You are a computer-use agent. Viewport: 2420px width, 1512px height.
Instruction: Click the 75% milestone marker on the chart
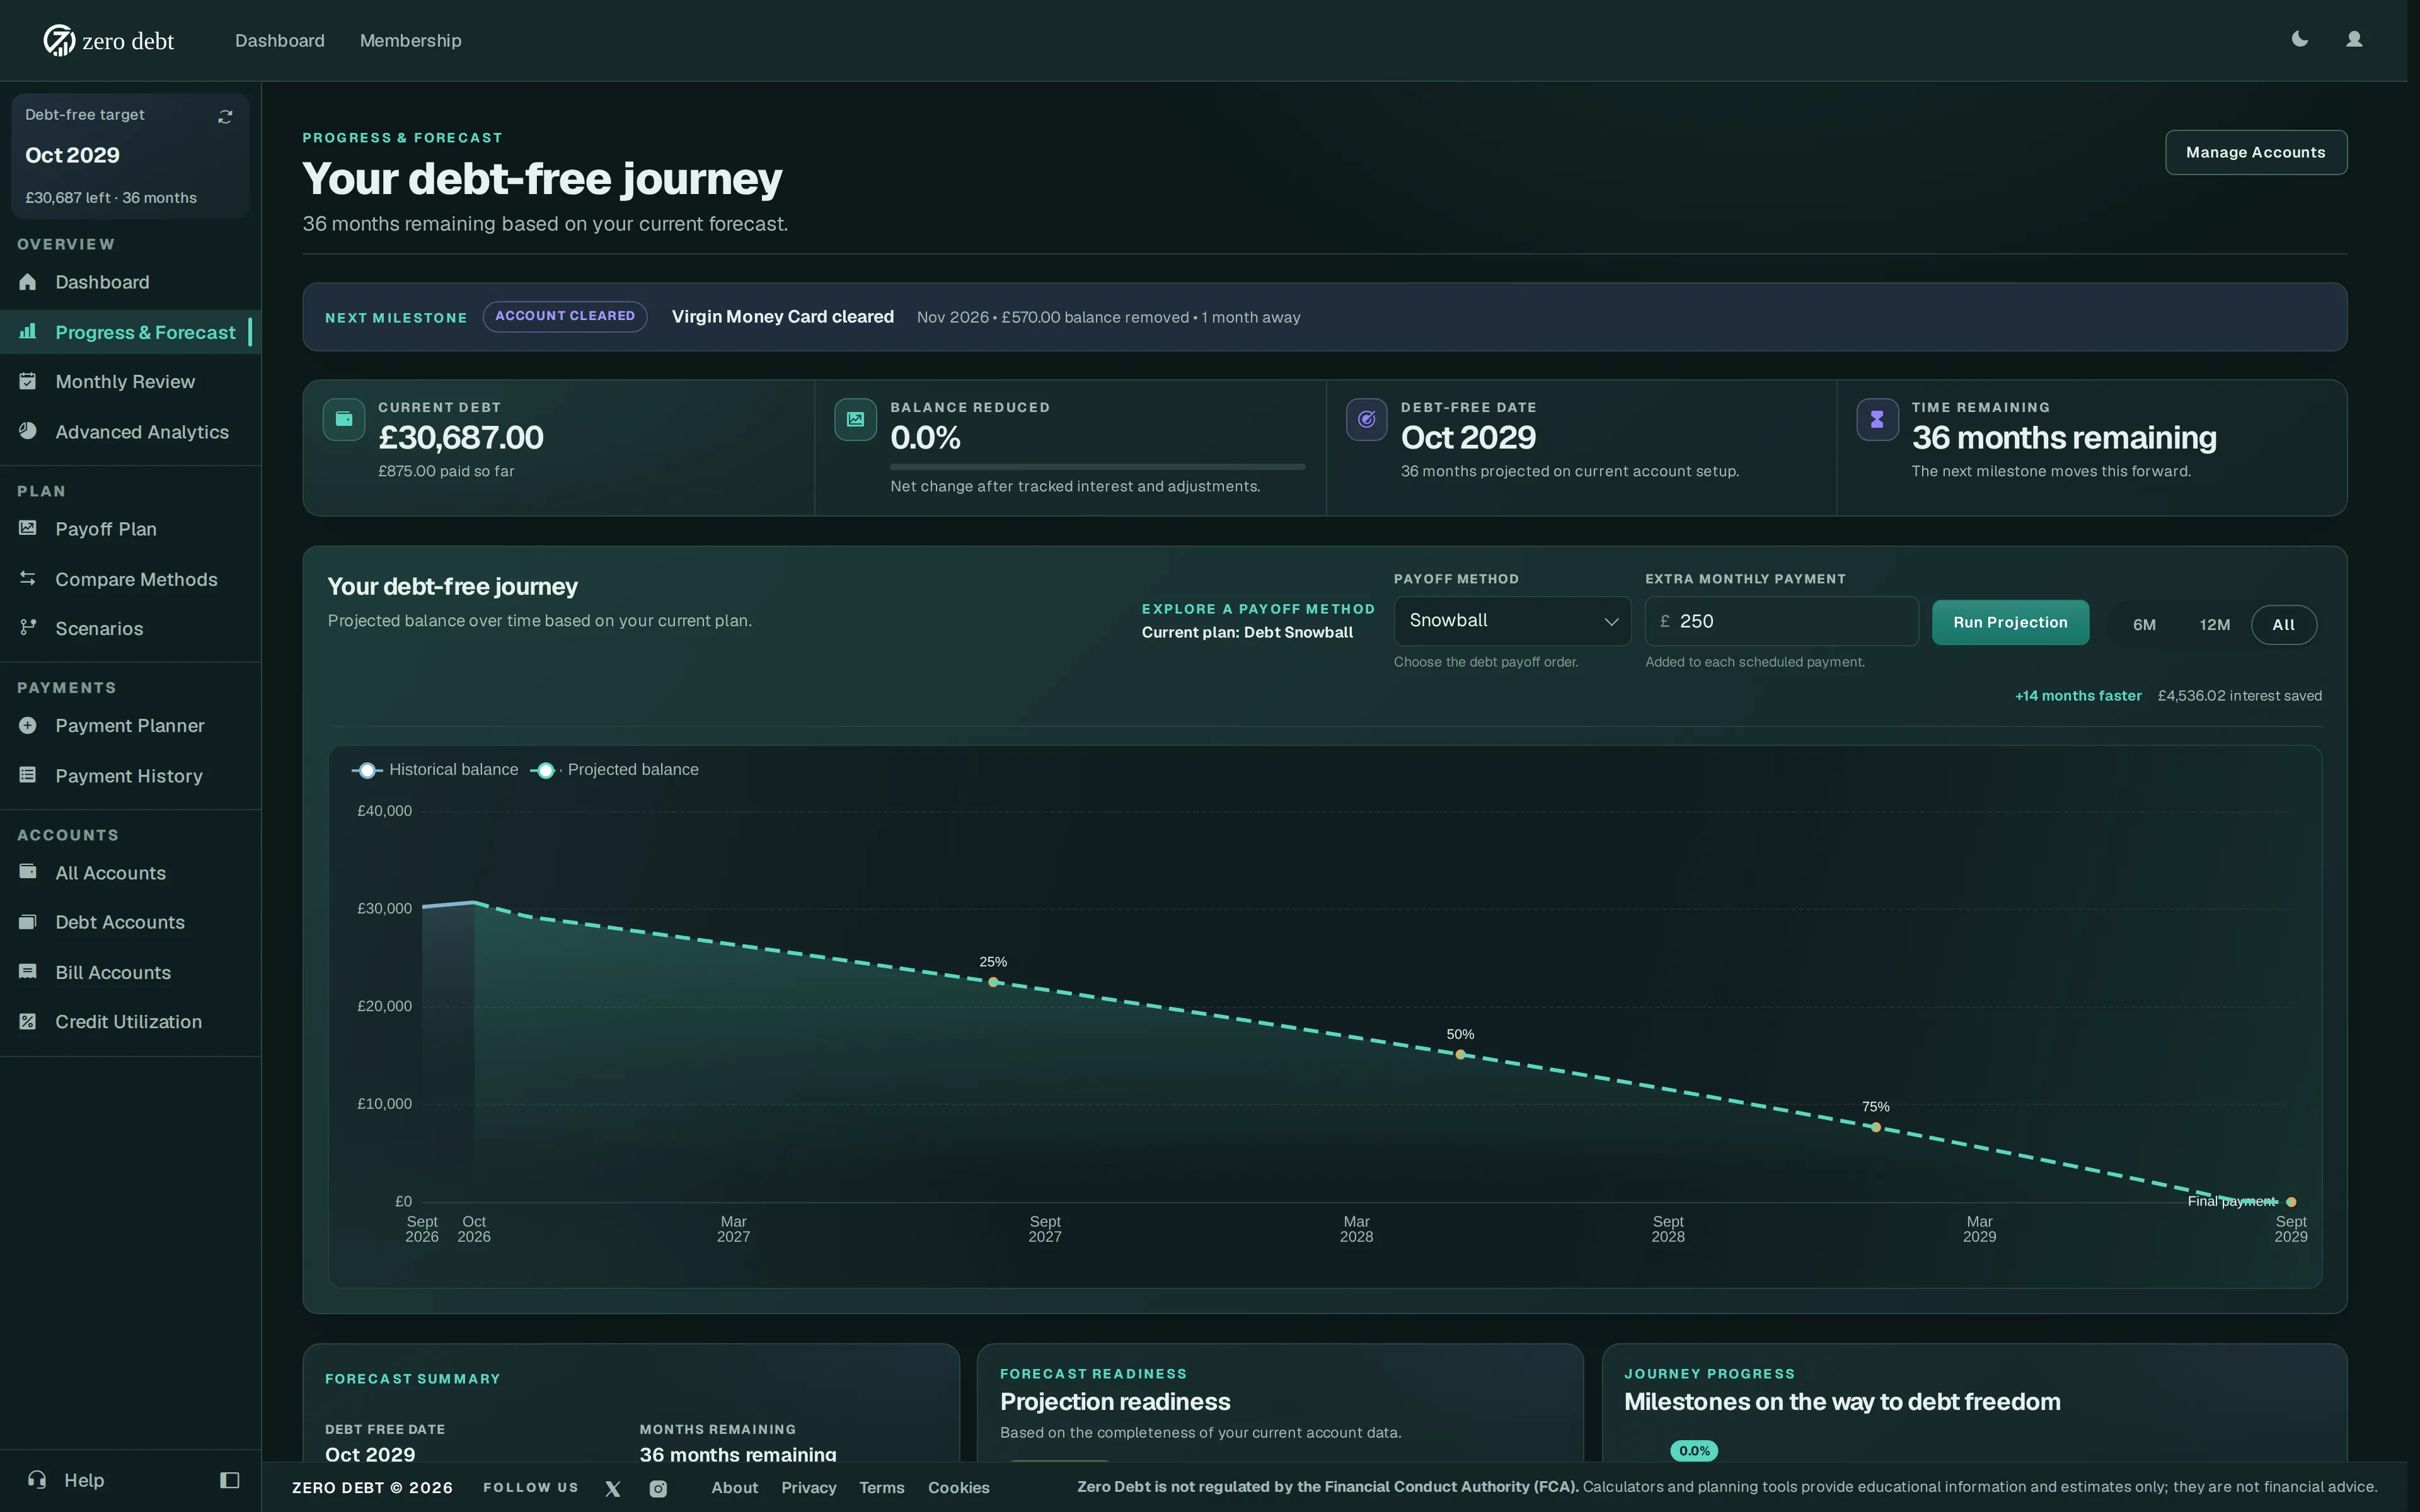click(1876, 1127)
